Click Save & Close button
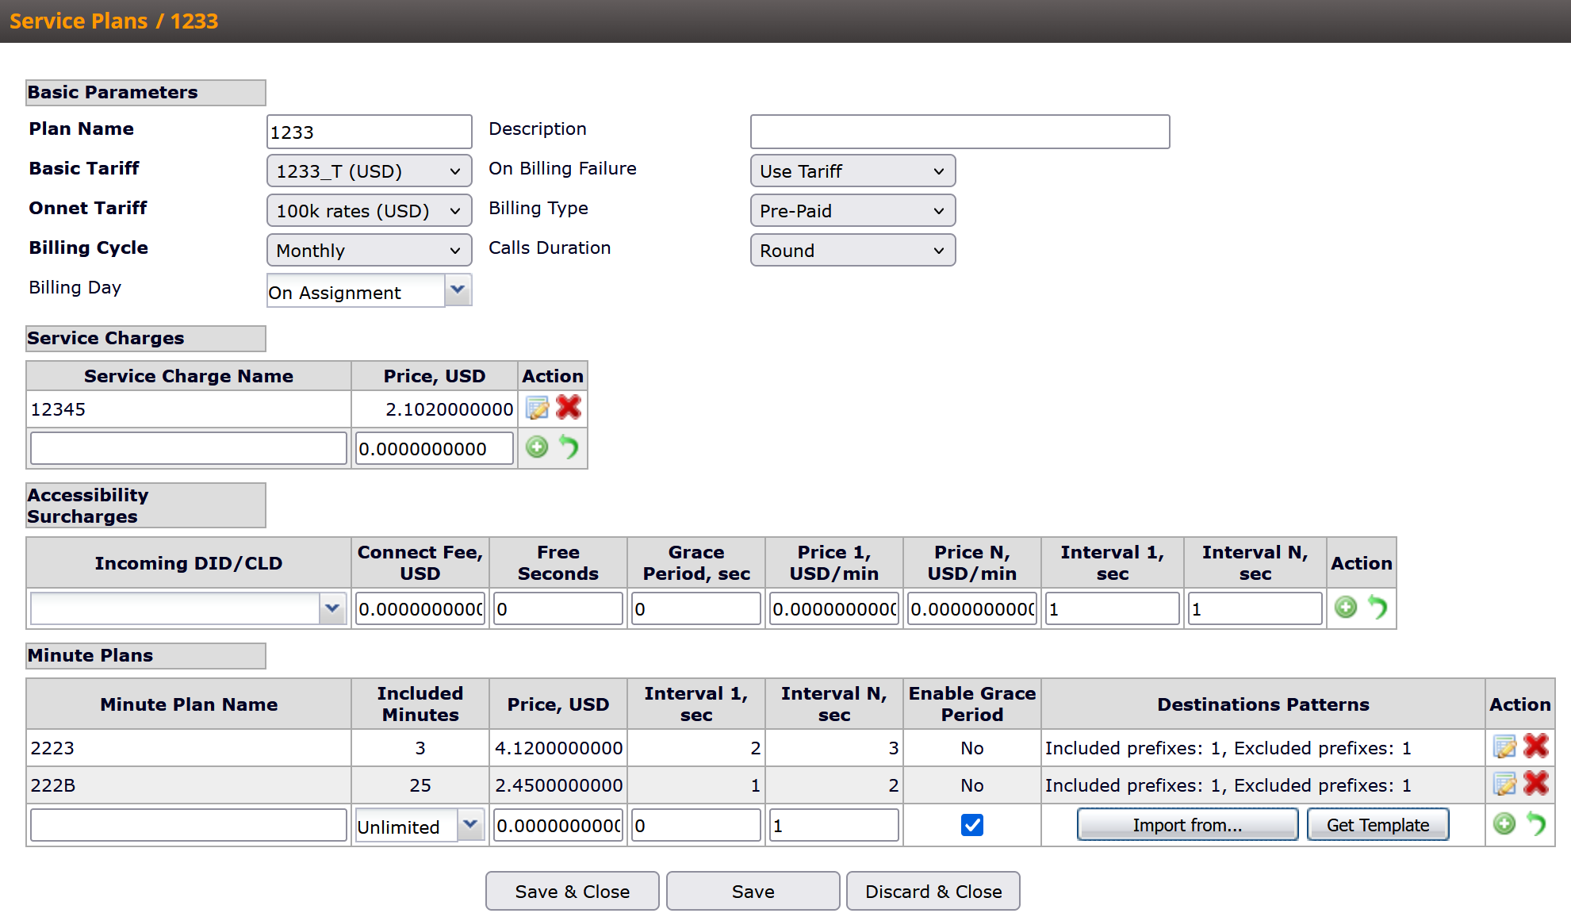 [x=572, y=892]
